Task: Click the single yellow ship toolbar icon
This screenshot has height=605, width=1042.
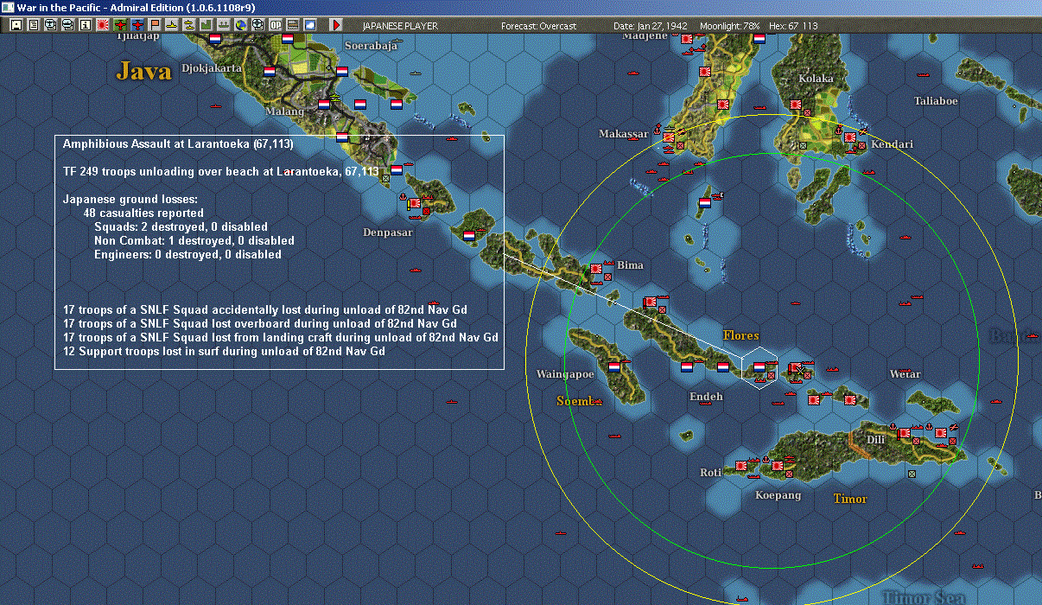Action: [x=172, y=25]
